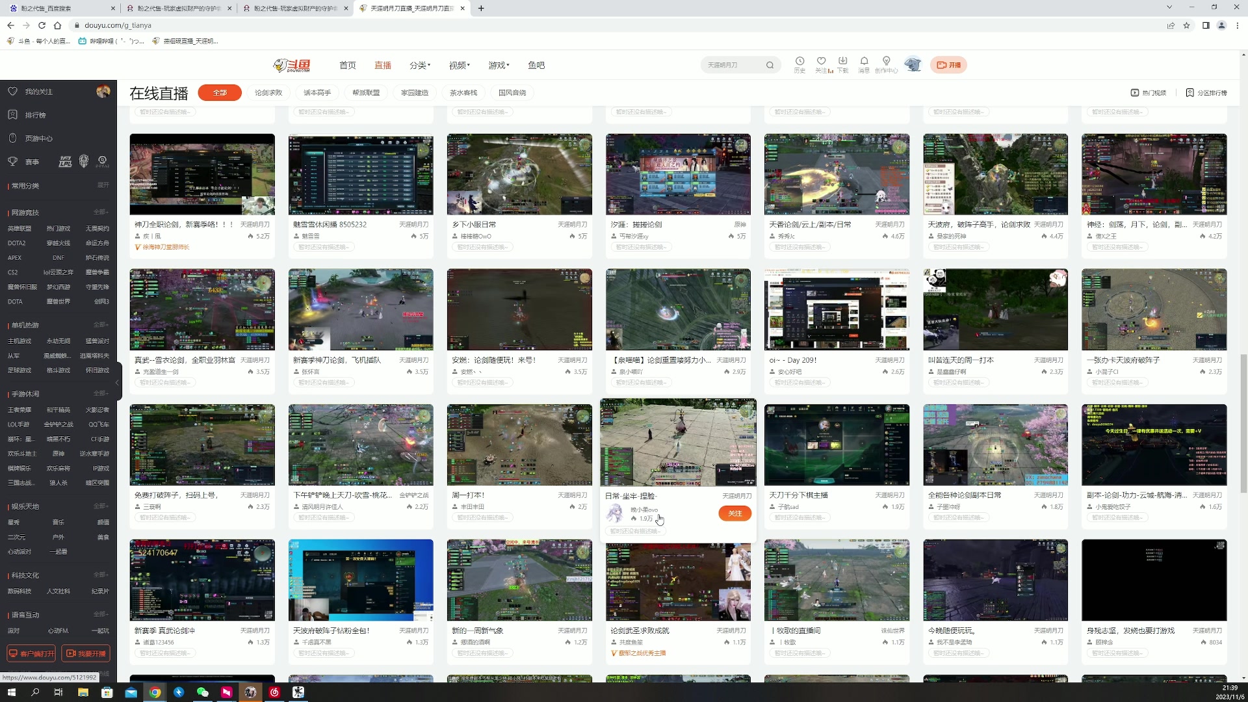1248x702 pixels.
Task: Go to the 首页 nav tab
Action: [x=347, y=66]
